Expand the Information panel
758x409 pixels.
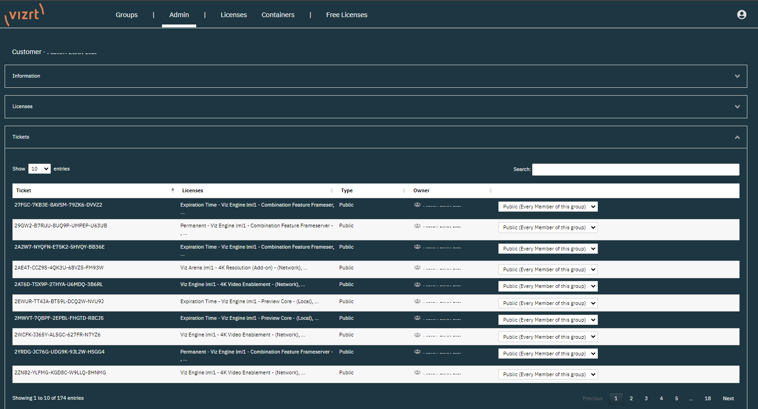point(737,76)
